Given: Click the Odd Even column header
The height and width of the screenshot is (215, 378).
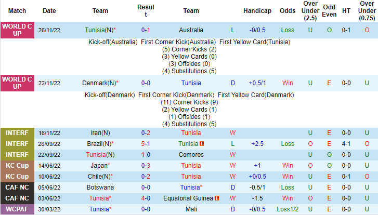Looking at the screenshot, I should coord(329,11).
